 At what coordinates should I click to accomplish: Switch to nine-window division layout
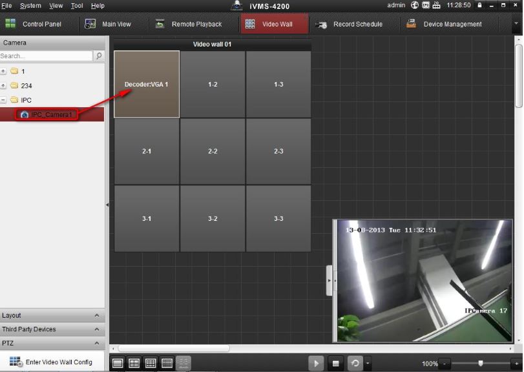(x=151, y=363)
